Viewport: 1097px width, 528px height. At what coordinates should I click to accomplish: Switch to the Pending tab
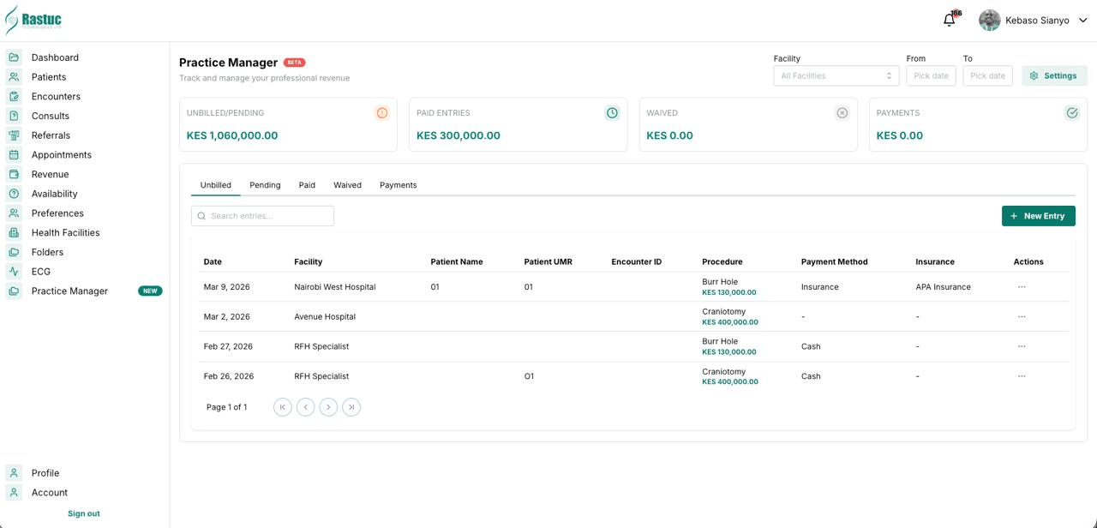tap(265, 184)
